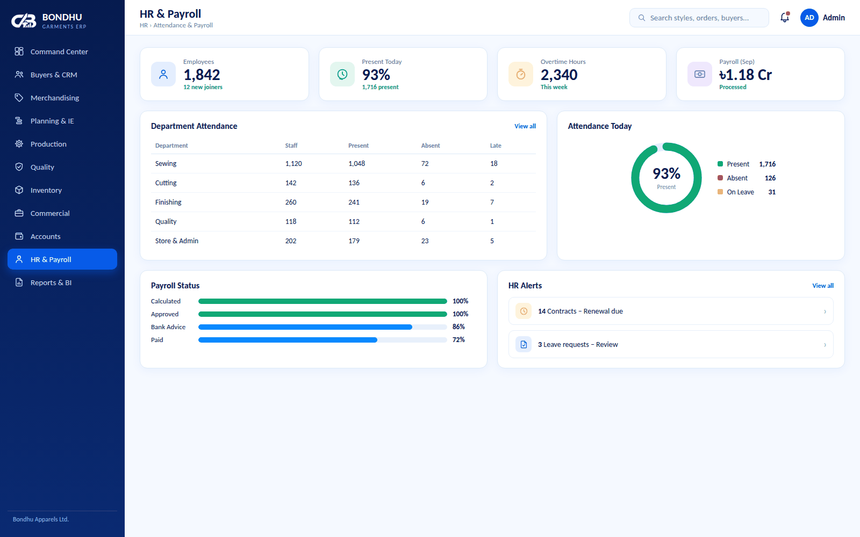Open Accounts from the sidebar
This screenshot has height=537, width=860.
click(62, 236)
